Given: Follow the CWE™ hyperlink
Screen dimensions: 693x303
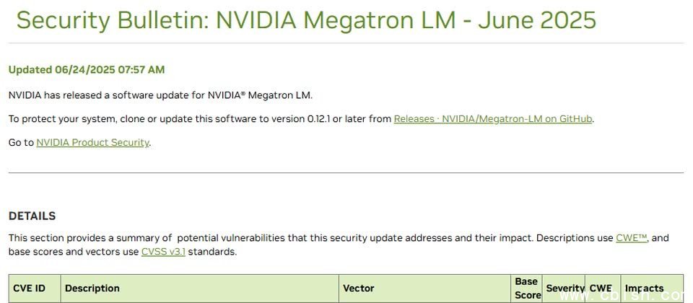Looking at the screenshot, I should click(632, 238).
